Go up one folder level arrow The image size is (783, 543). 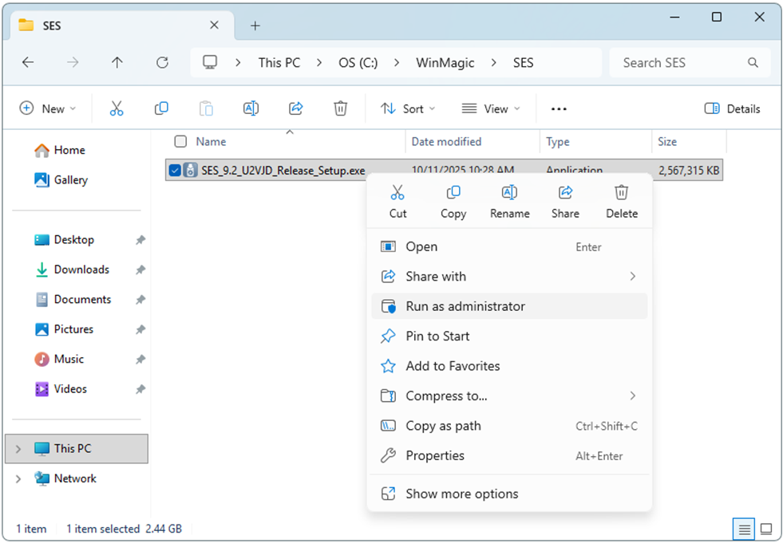pos(117,62)
